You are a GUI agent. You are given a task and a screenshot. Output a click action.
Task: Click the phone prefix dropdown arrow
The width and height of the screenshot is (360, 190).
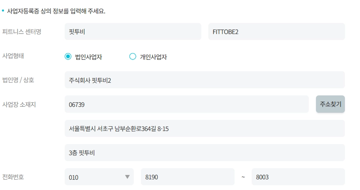pyautogui.click(x=127, y=177)
